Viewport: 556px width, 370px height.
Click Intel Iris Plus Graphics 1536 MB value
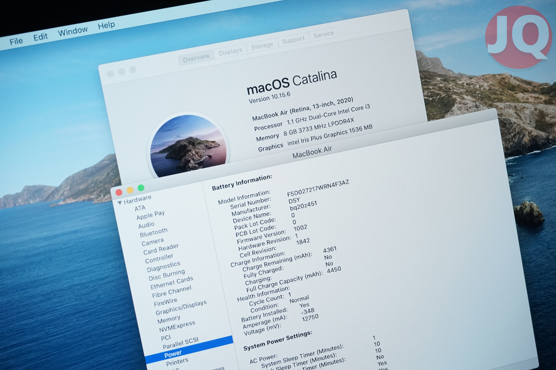pyautogui.click(x=330, y=135)
